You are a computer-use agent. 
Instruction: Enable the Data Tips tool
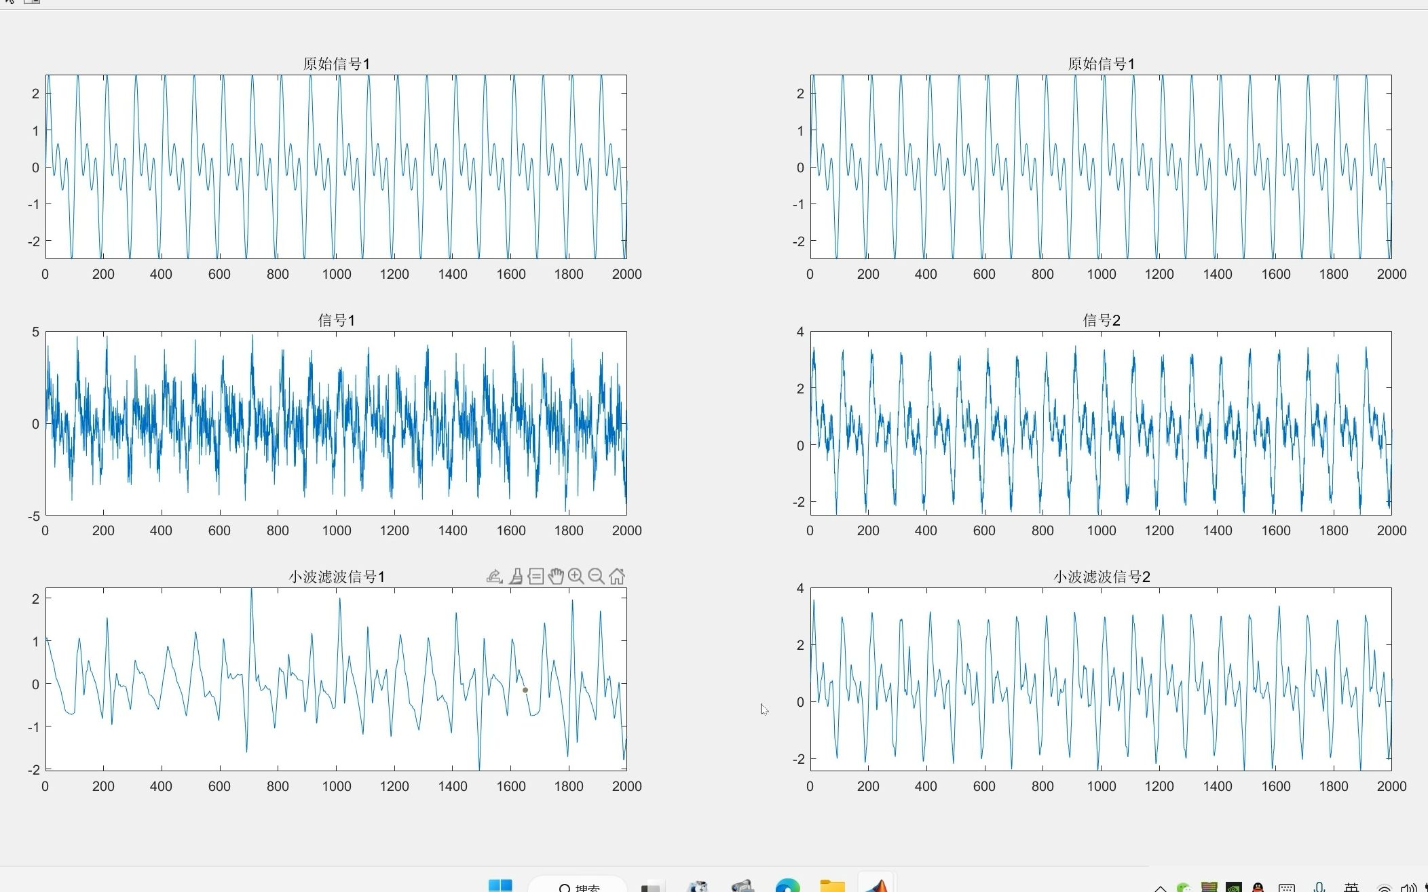(535, 577)
